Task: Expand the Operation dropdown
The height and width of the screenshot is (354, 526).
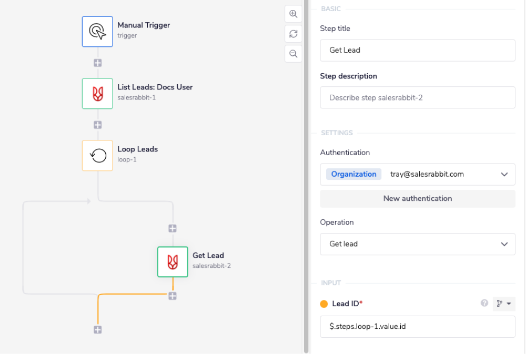Action: (418, 244)
